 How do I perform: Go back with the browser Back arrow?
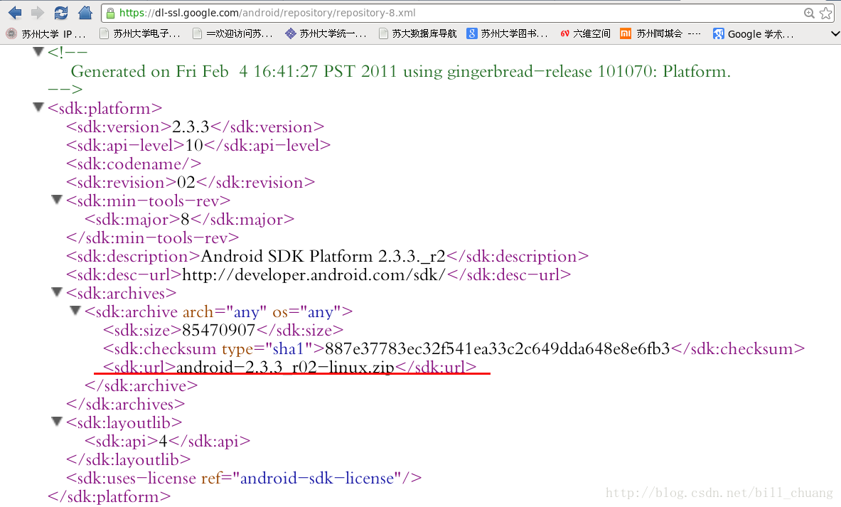(15, 12)
